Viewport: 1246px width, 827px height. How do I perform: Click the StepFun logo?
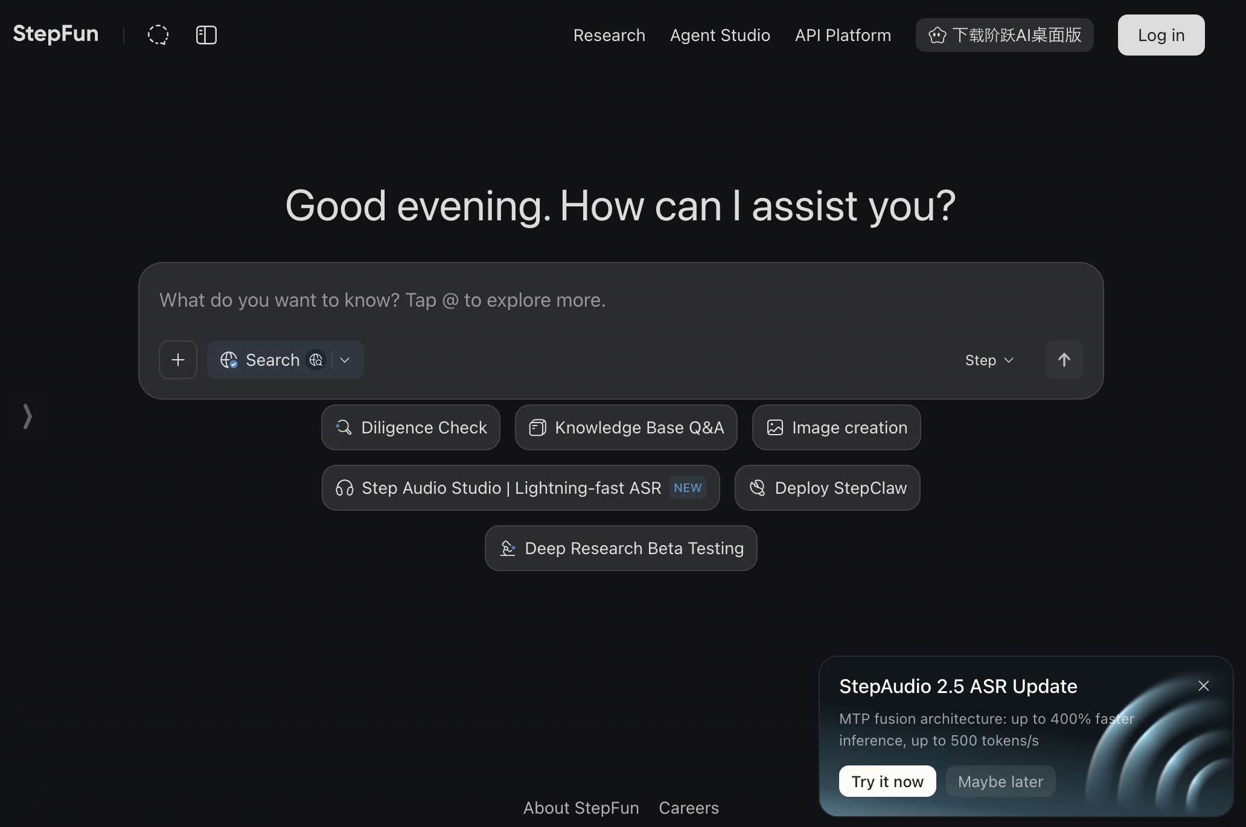(x=56, y=34)
